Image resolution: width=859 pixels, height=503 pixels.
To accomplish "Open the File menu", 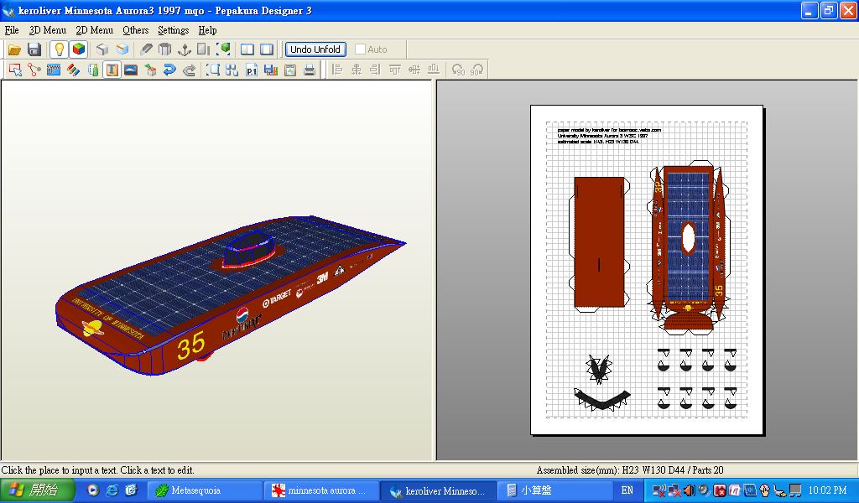I will coord(12,30).
